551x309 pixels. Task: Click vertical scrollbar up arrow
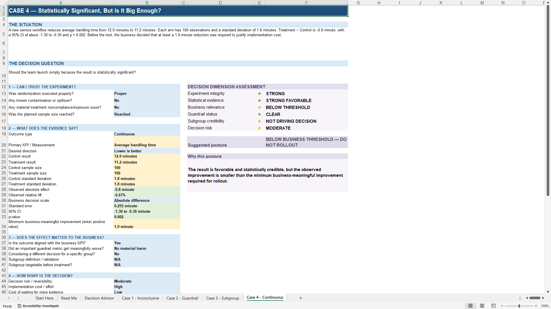548,3
